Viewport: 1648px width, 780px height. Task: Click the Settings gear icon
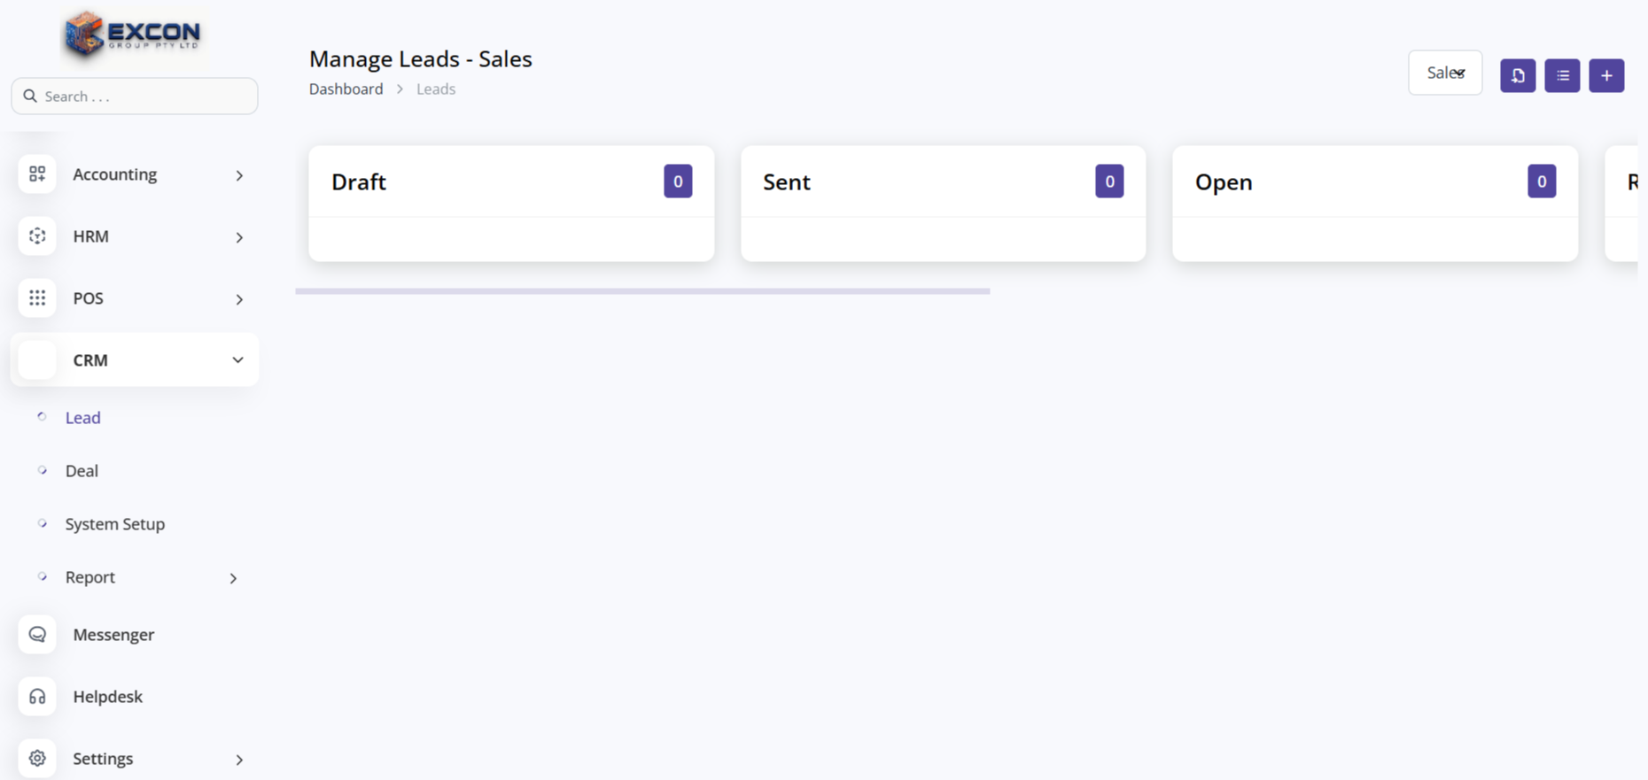point(37,759)
